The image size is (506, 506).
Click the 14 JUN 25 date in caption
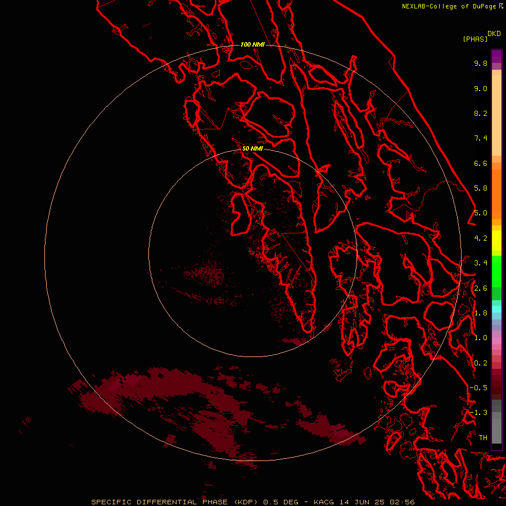[x=361, y=502]
